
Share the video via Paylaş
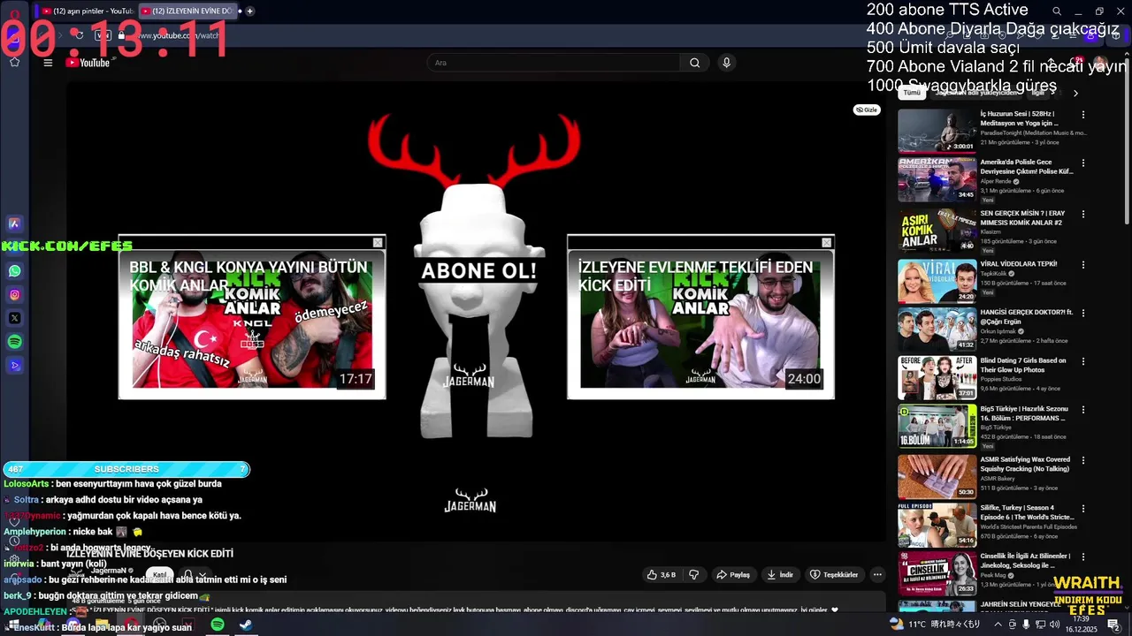click(x=733, y=574)
